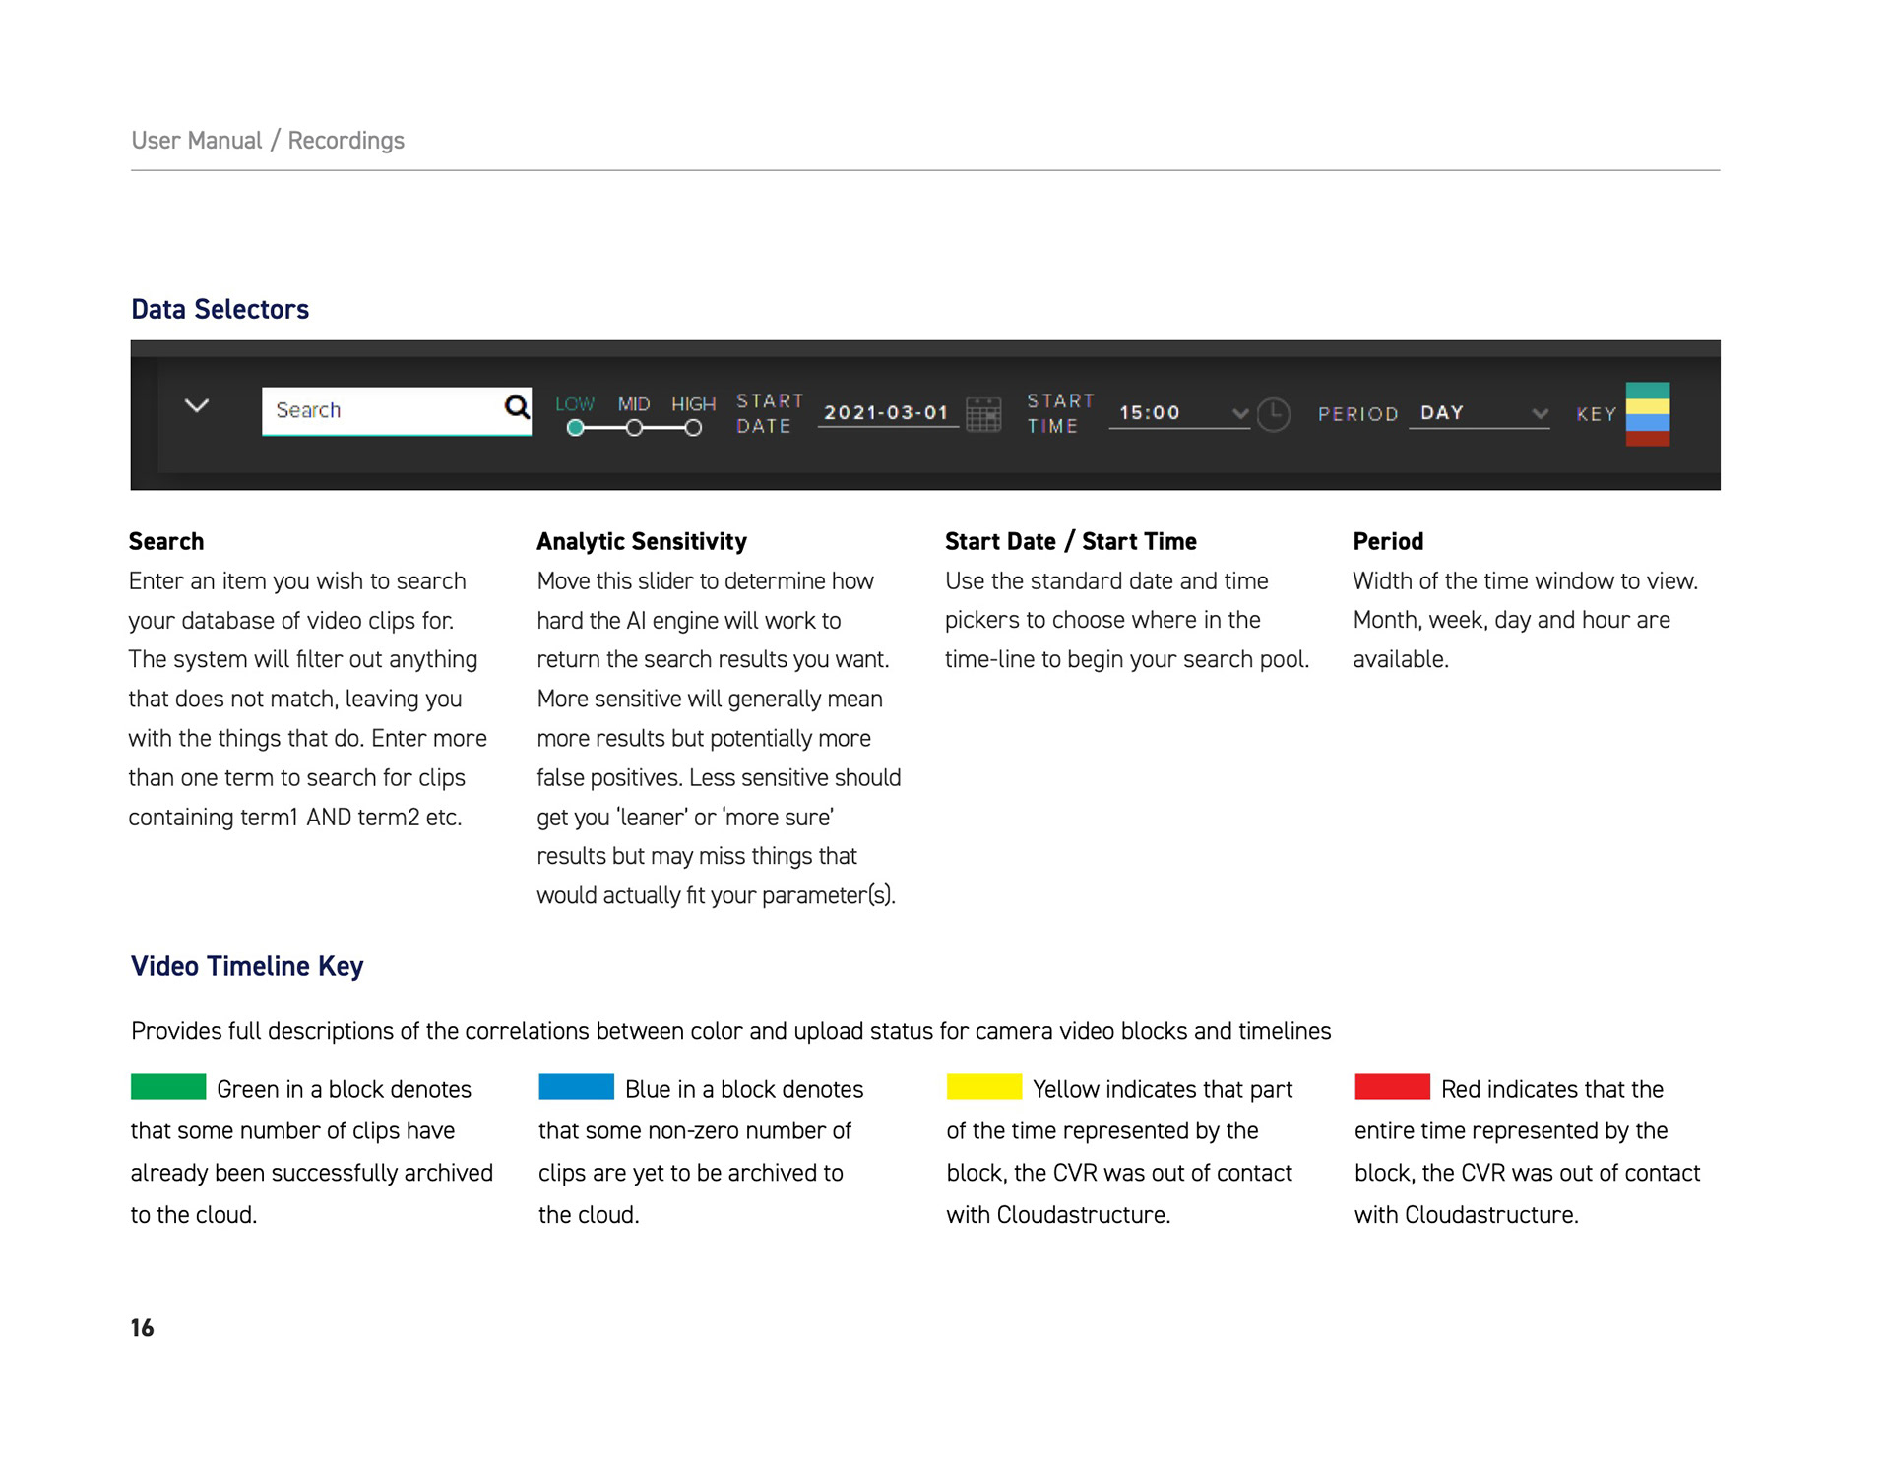Click the red legend color block
Viewport: 1890px width, 1460px height.
coord(1392,1087)
